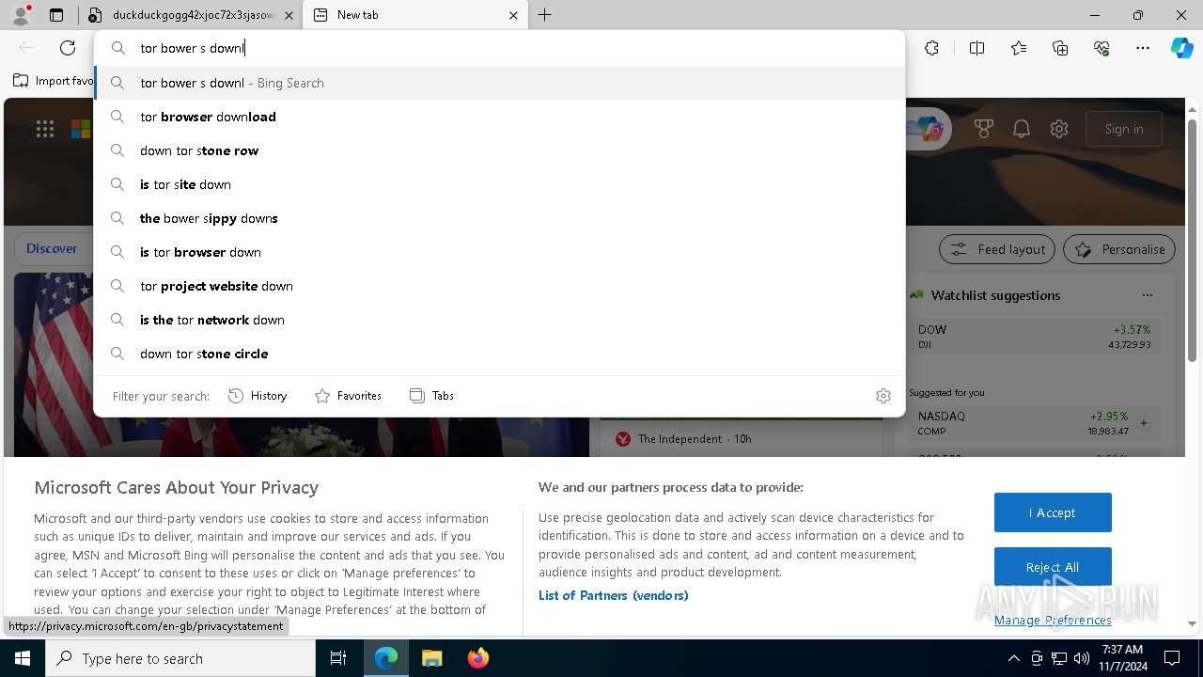Open Watchlist suggestions more options
Viewport: 1203px width, 677px height.
pos(1148,295)
